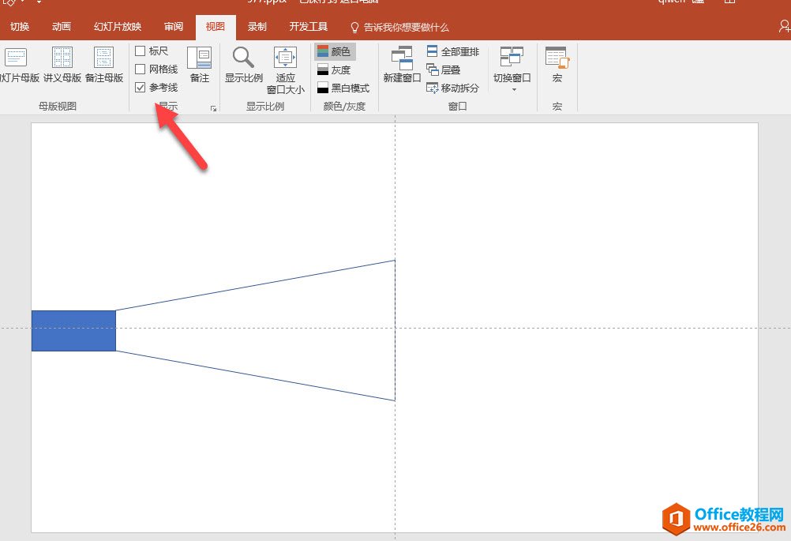Expand the Switch Windows (切换窗口) dropdown

(x=512, y=88)
